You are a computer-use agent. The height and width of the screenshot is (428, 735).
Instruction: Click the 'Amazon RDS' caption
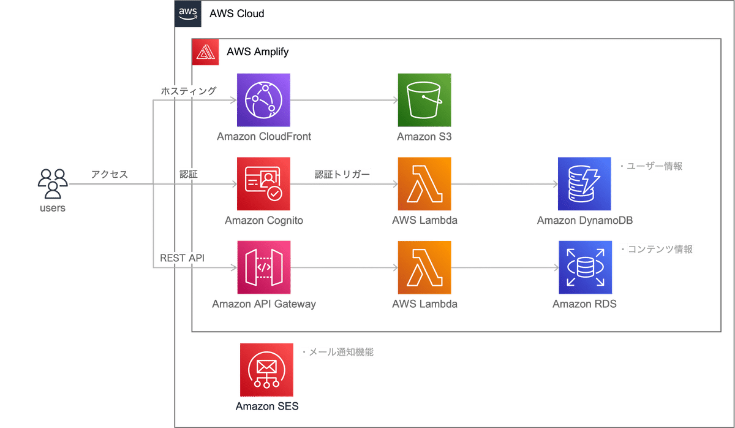pos(584,304)
